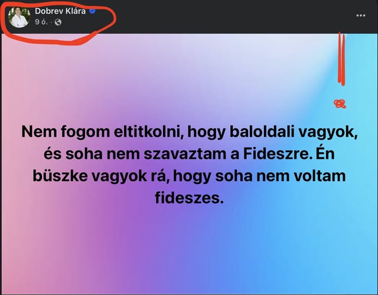Open the Dobrev Klára profile name link

pos(60,11)
